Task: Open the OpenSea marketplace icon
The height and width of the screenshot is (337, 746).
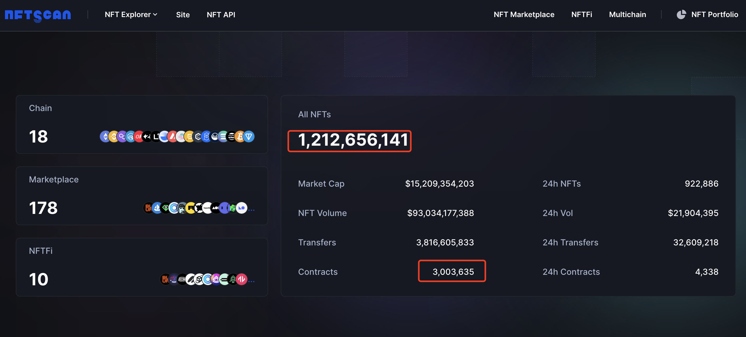Action: (157, 208)
